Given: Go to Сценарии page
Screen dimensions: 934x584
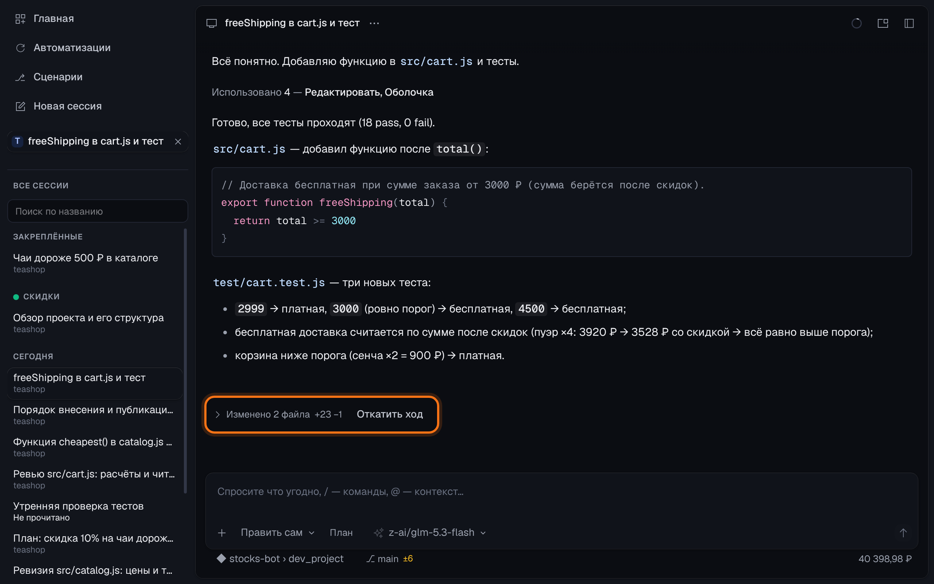Looking at the screenshot, I should (49, 77).
